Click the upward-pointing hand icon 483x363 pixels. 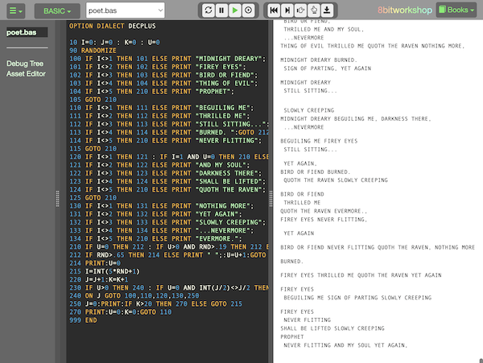tap(313, 10)
